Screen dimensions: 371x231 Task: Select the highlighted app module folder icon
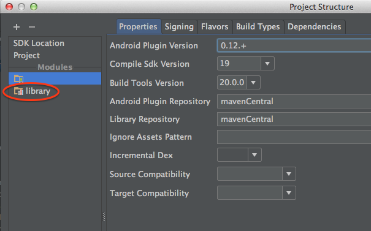(18, 78)
